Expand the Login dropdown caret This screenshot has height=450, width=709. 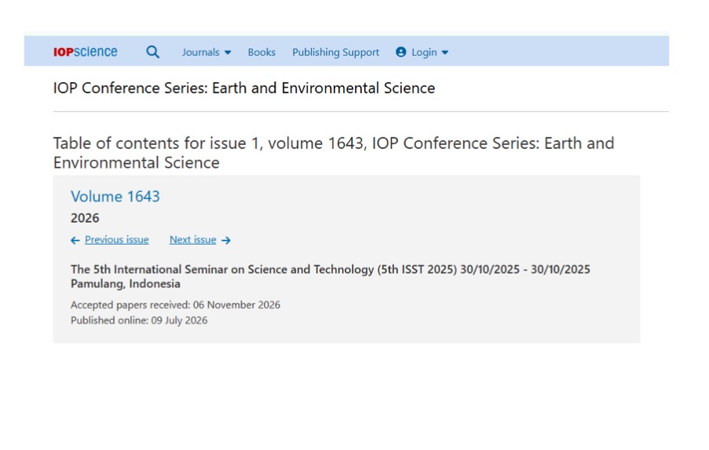point(445,53)
